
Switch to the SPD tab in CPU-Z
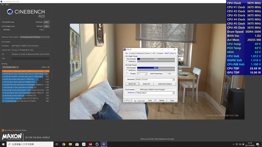(154, 53)
